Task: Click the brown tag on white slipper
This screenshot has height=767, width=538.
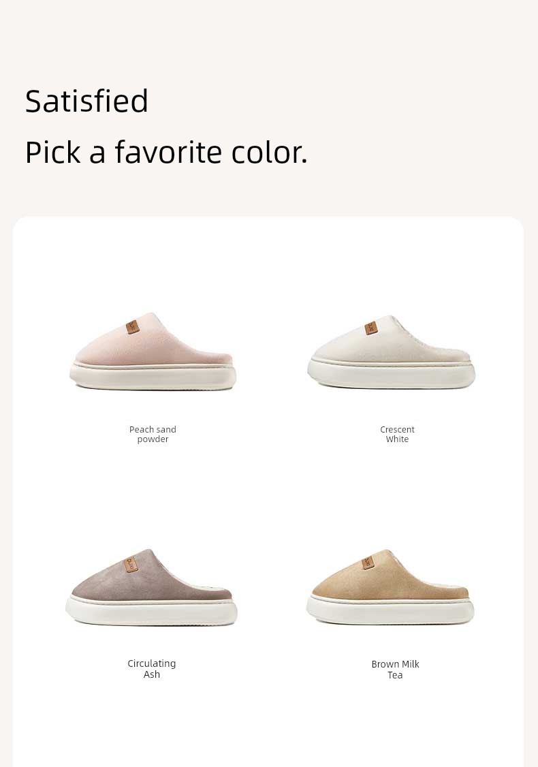Action: 370,329
